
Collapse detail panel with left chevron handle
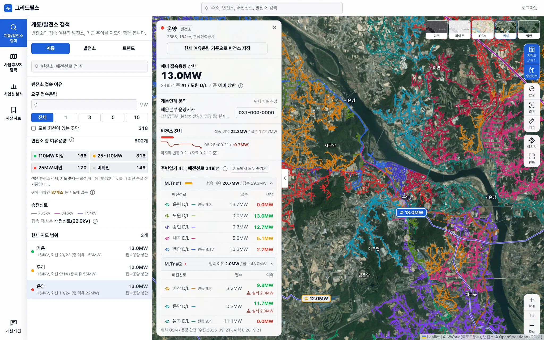click(284, 178)
